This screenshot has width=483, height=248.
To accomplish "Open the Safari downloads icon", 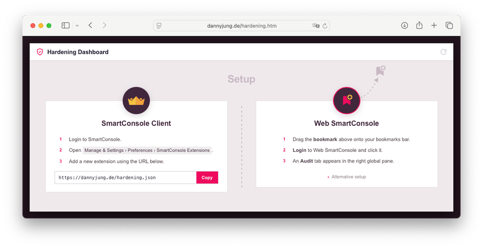I will (405, 26).
